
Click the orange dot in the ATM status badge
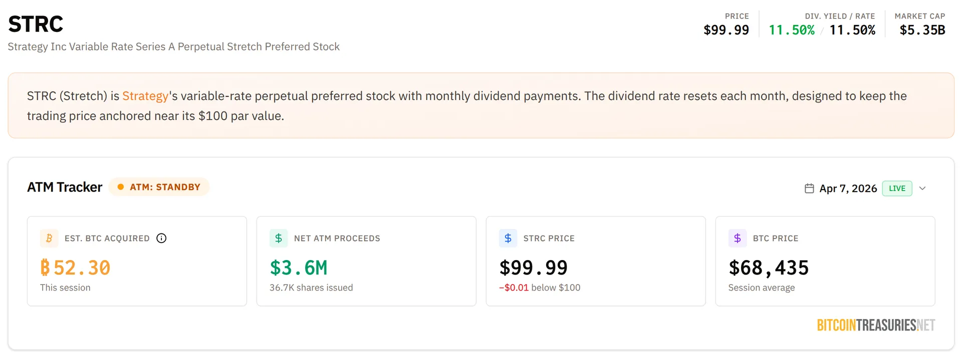[x=120, y=186]
